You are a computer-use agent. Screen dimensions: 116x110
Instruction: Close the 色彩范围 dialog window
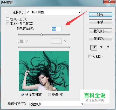110,2
